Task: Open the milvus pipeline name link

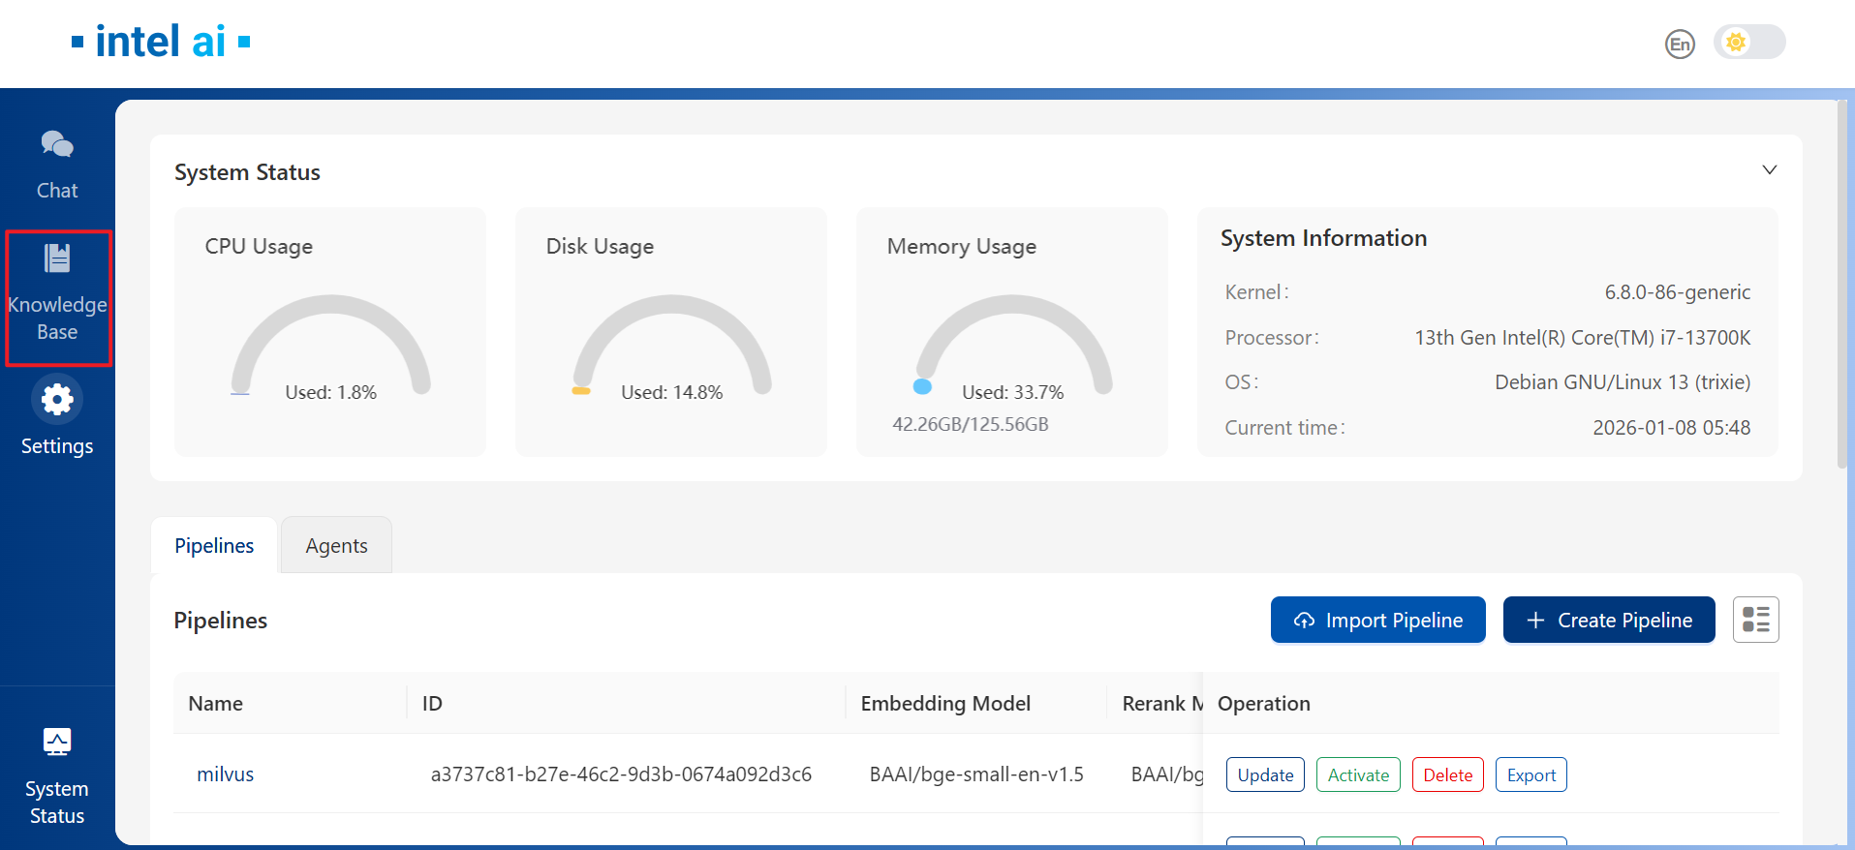Action: click(x=225, y=774)
